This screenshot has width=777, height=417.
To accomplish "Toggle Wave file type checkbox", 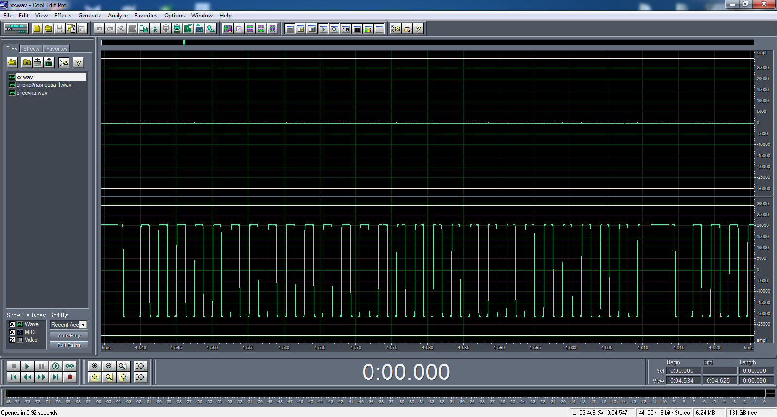I will (x=12, y=324).
